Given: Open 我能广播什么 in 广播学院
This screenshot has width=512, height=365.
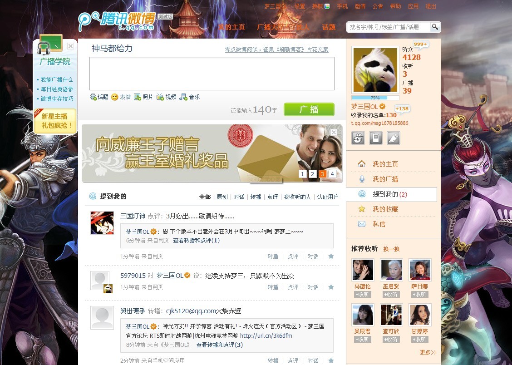Looking at the screenshot, I should click(x=56, y=79).
